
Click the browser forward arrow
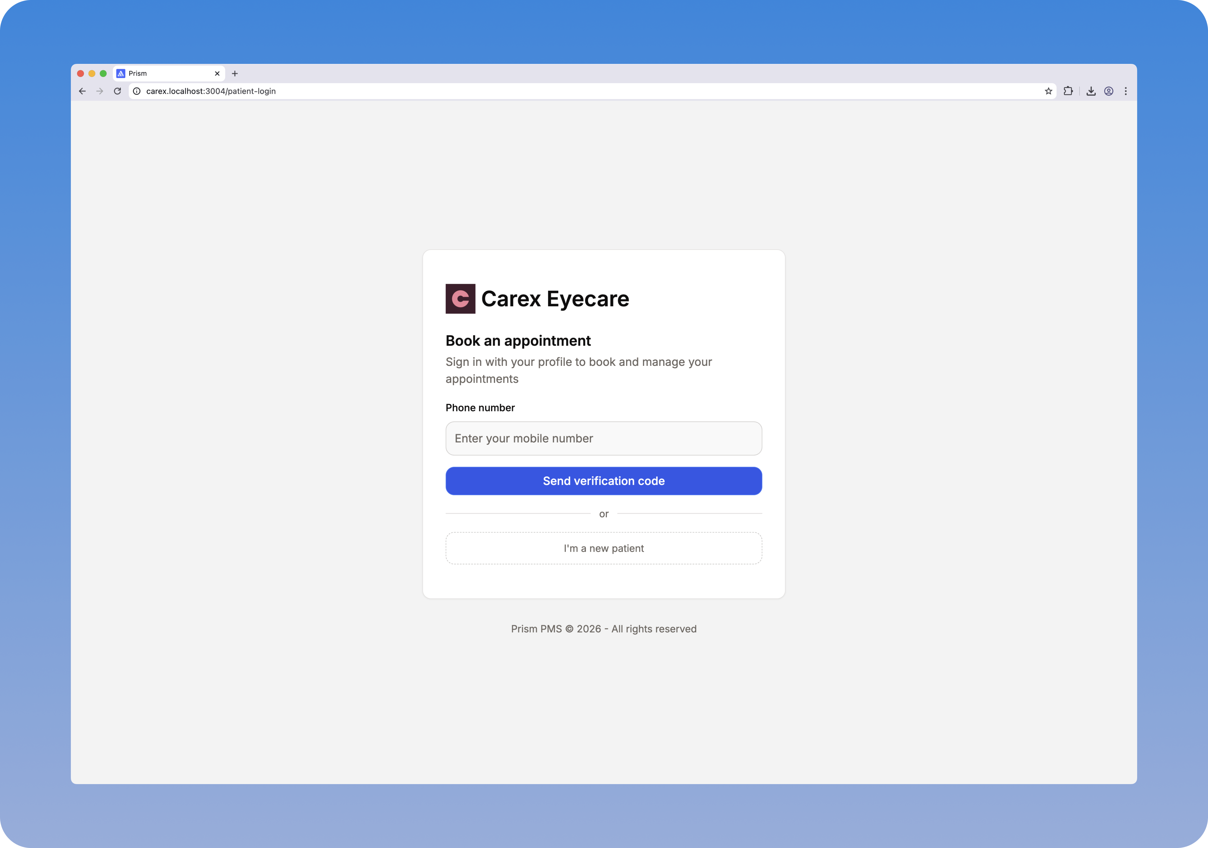[99, 91]
